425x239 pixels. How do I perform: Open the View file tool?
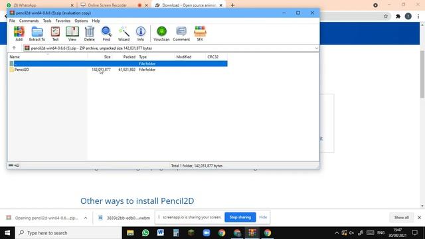click(x=72, y=34)
